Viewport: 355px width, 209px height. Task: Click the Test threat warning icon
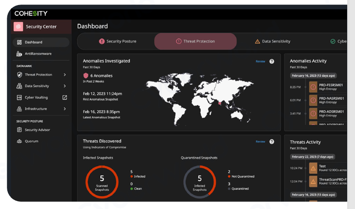click(313, 168)
